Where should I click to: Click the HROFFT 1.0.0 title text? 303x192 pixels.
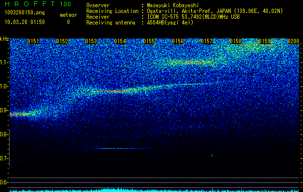tap(38, 4)
